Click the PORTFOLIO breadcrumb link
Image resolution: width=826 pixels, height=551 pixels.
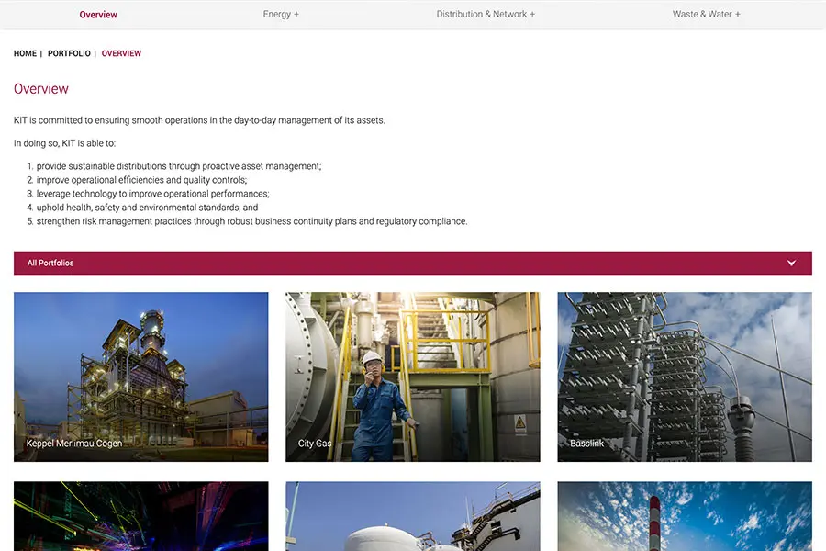(69, 54)
